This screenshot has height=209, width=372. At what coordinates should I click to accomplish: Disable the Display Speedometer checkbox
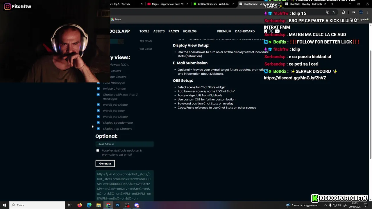tap(98, 123)
